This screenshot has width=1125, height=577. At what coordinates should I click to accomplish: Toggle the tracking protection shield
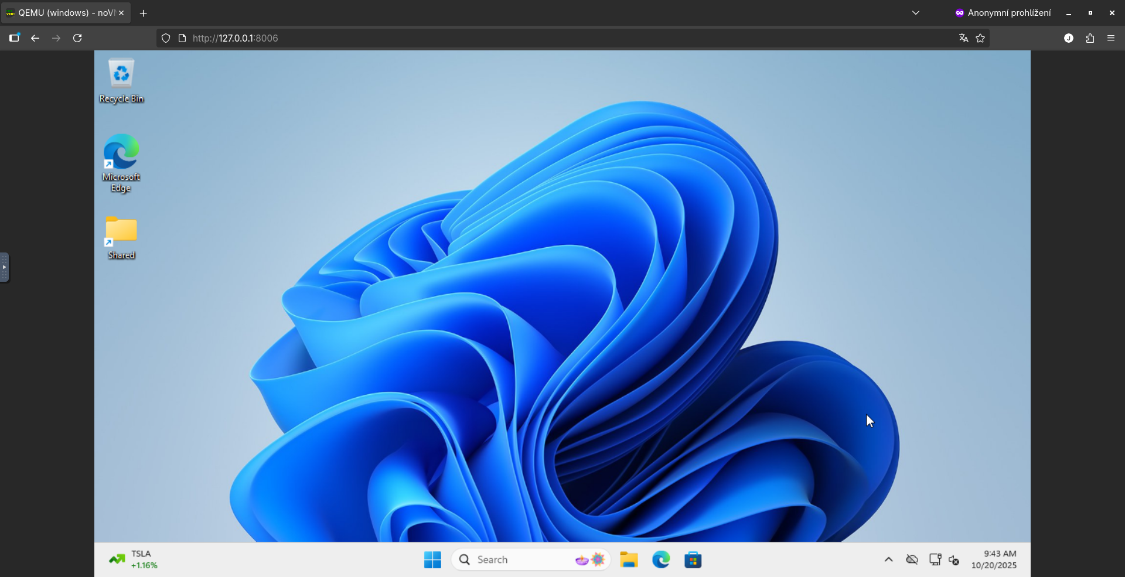coord(166,38)
